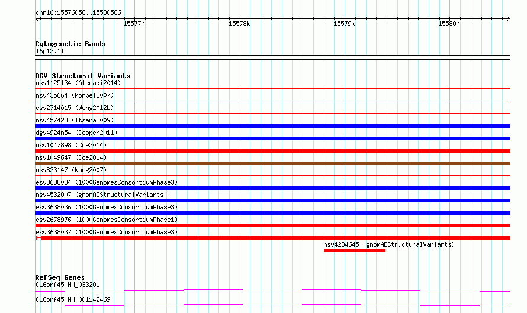The height and width of the screenshot is (313, 527).
Task: Click the 15579k ruler position
Action: pyautogui.click(x=344, y=24)
